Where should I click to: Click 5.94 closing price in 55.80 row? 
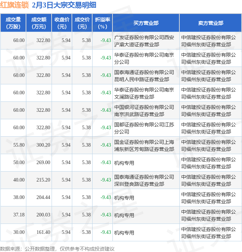tap(66, 145)
